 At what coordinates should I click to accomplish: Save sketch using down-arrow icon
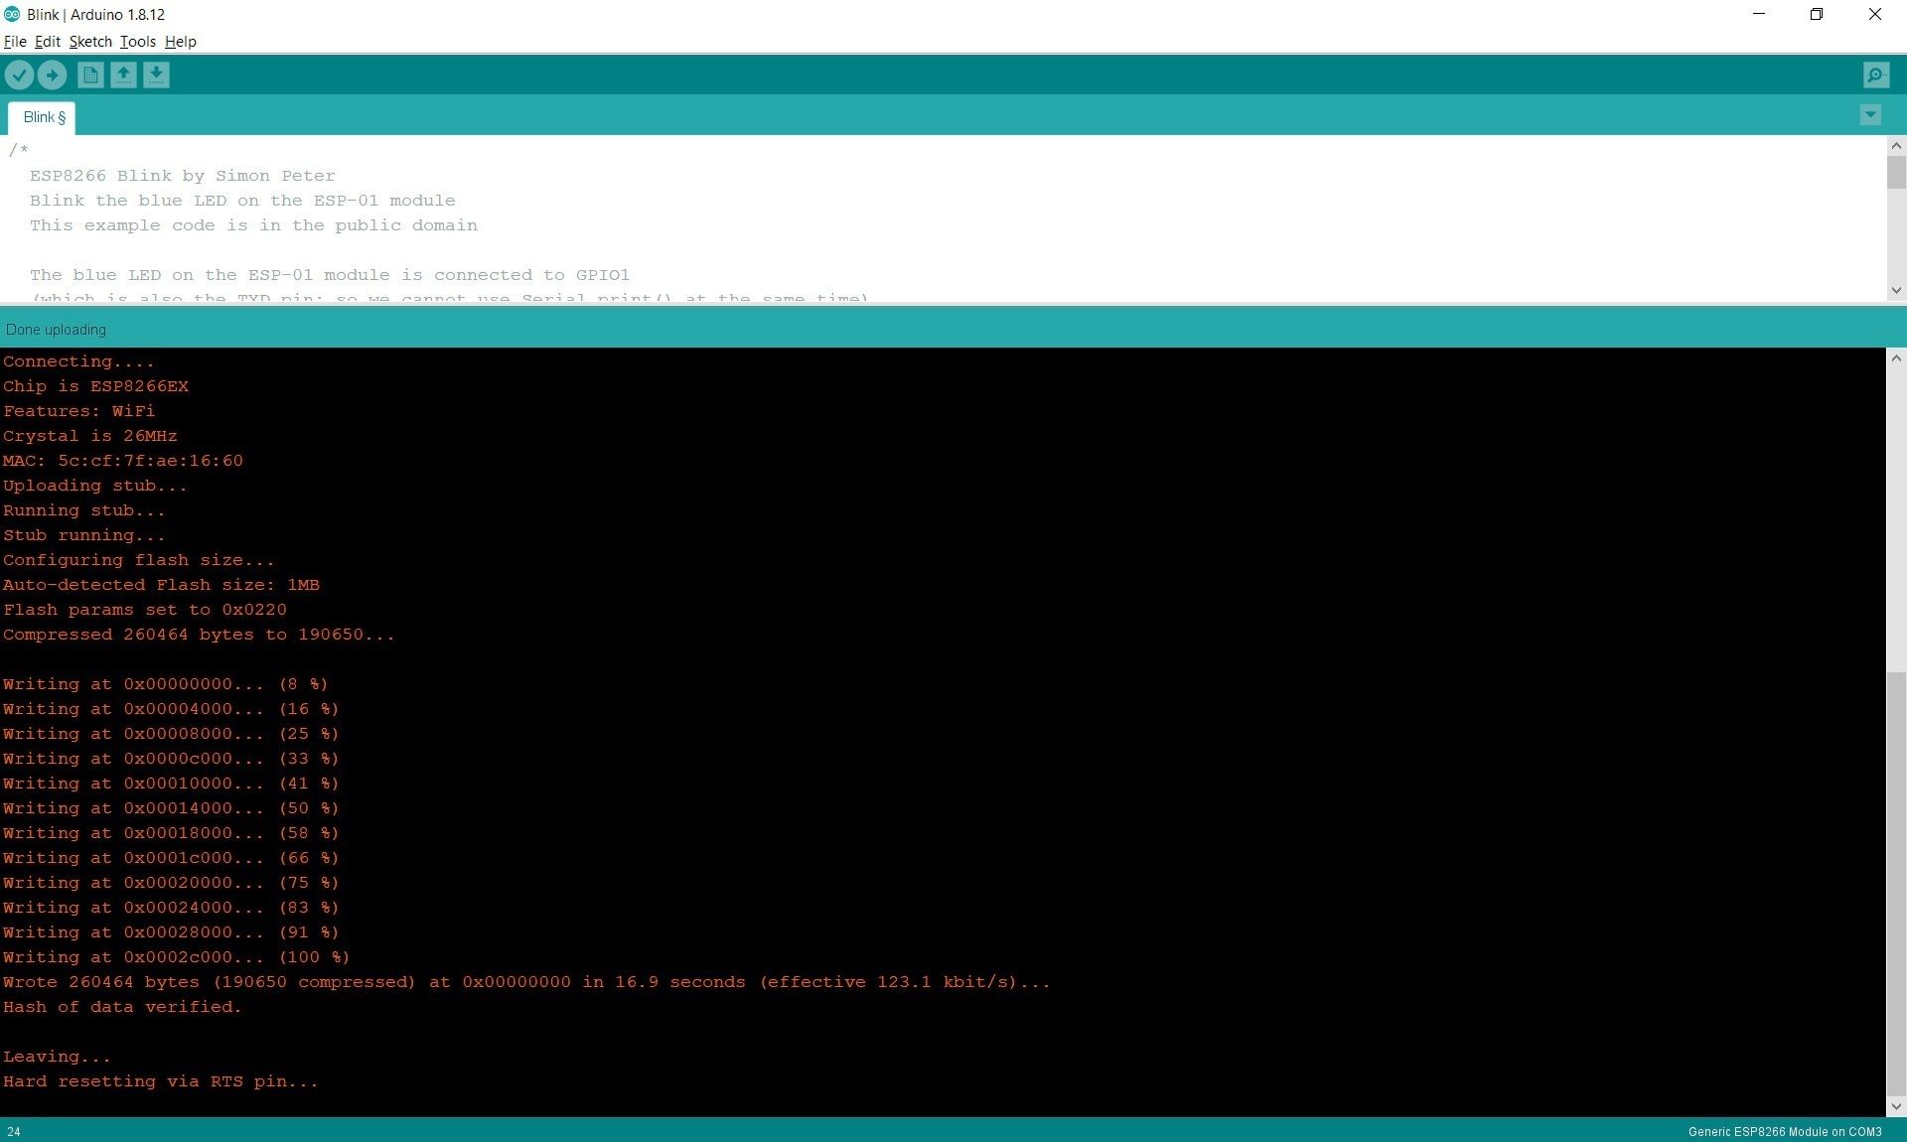tap(156, 74)
